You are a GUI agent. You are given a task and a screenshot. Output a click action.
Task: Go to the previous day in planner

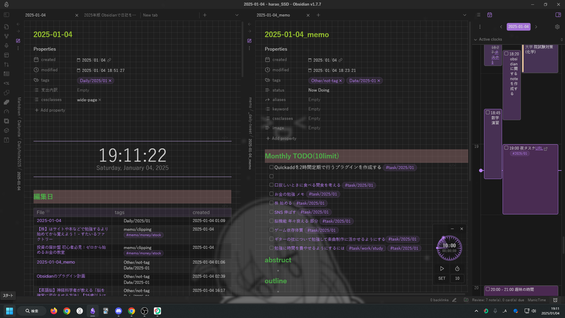click(x=501, y=27)
